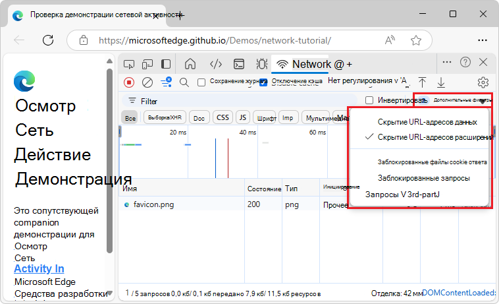Add page to favorites with star icon
Screen dimensions: 499x304
pos(415,40)
